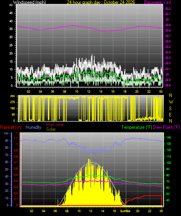The height and width of the screenshot is (216, 181).
Task: Click barometer scale value 29.1
Action: [168, 69]
